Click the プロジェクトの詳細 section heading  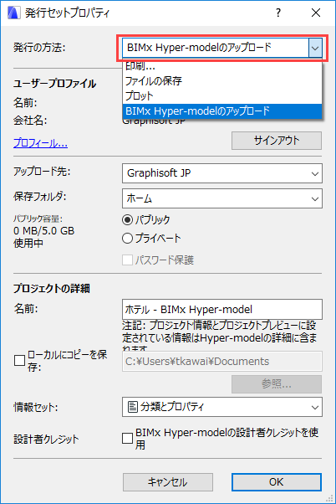click(x=51, y=289)
